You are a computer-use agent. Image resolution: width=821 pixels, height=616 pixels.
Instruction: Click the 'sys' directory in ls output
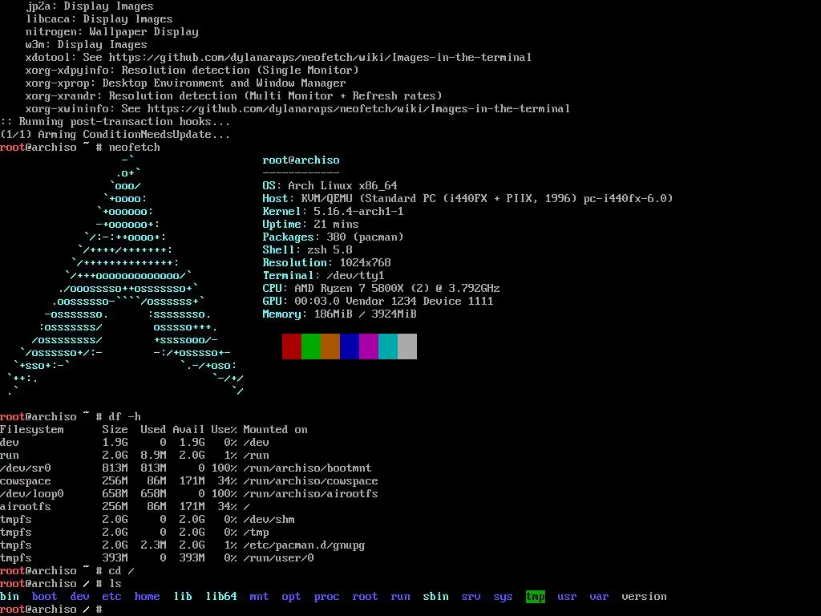(504, 597)
